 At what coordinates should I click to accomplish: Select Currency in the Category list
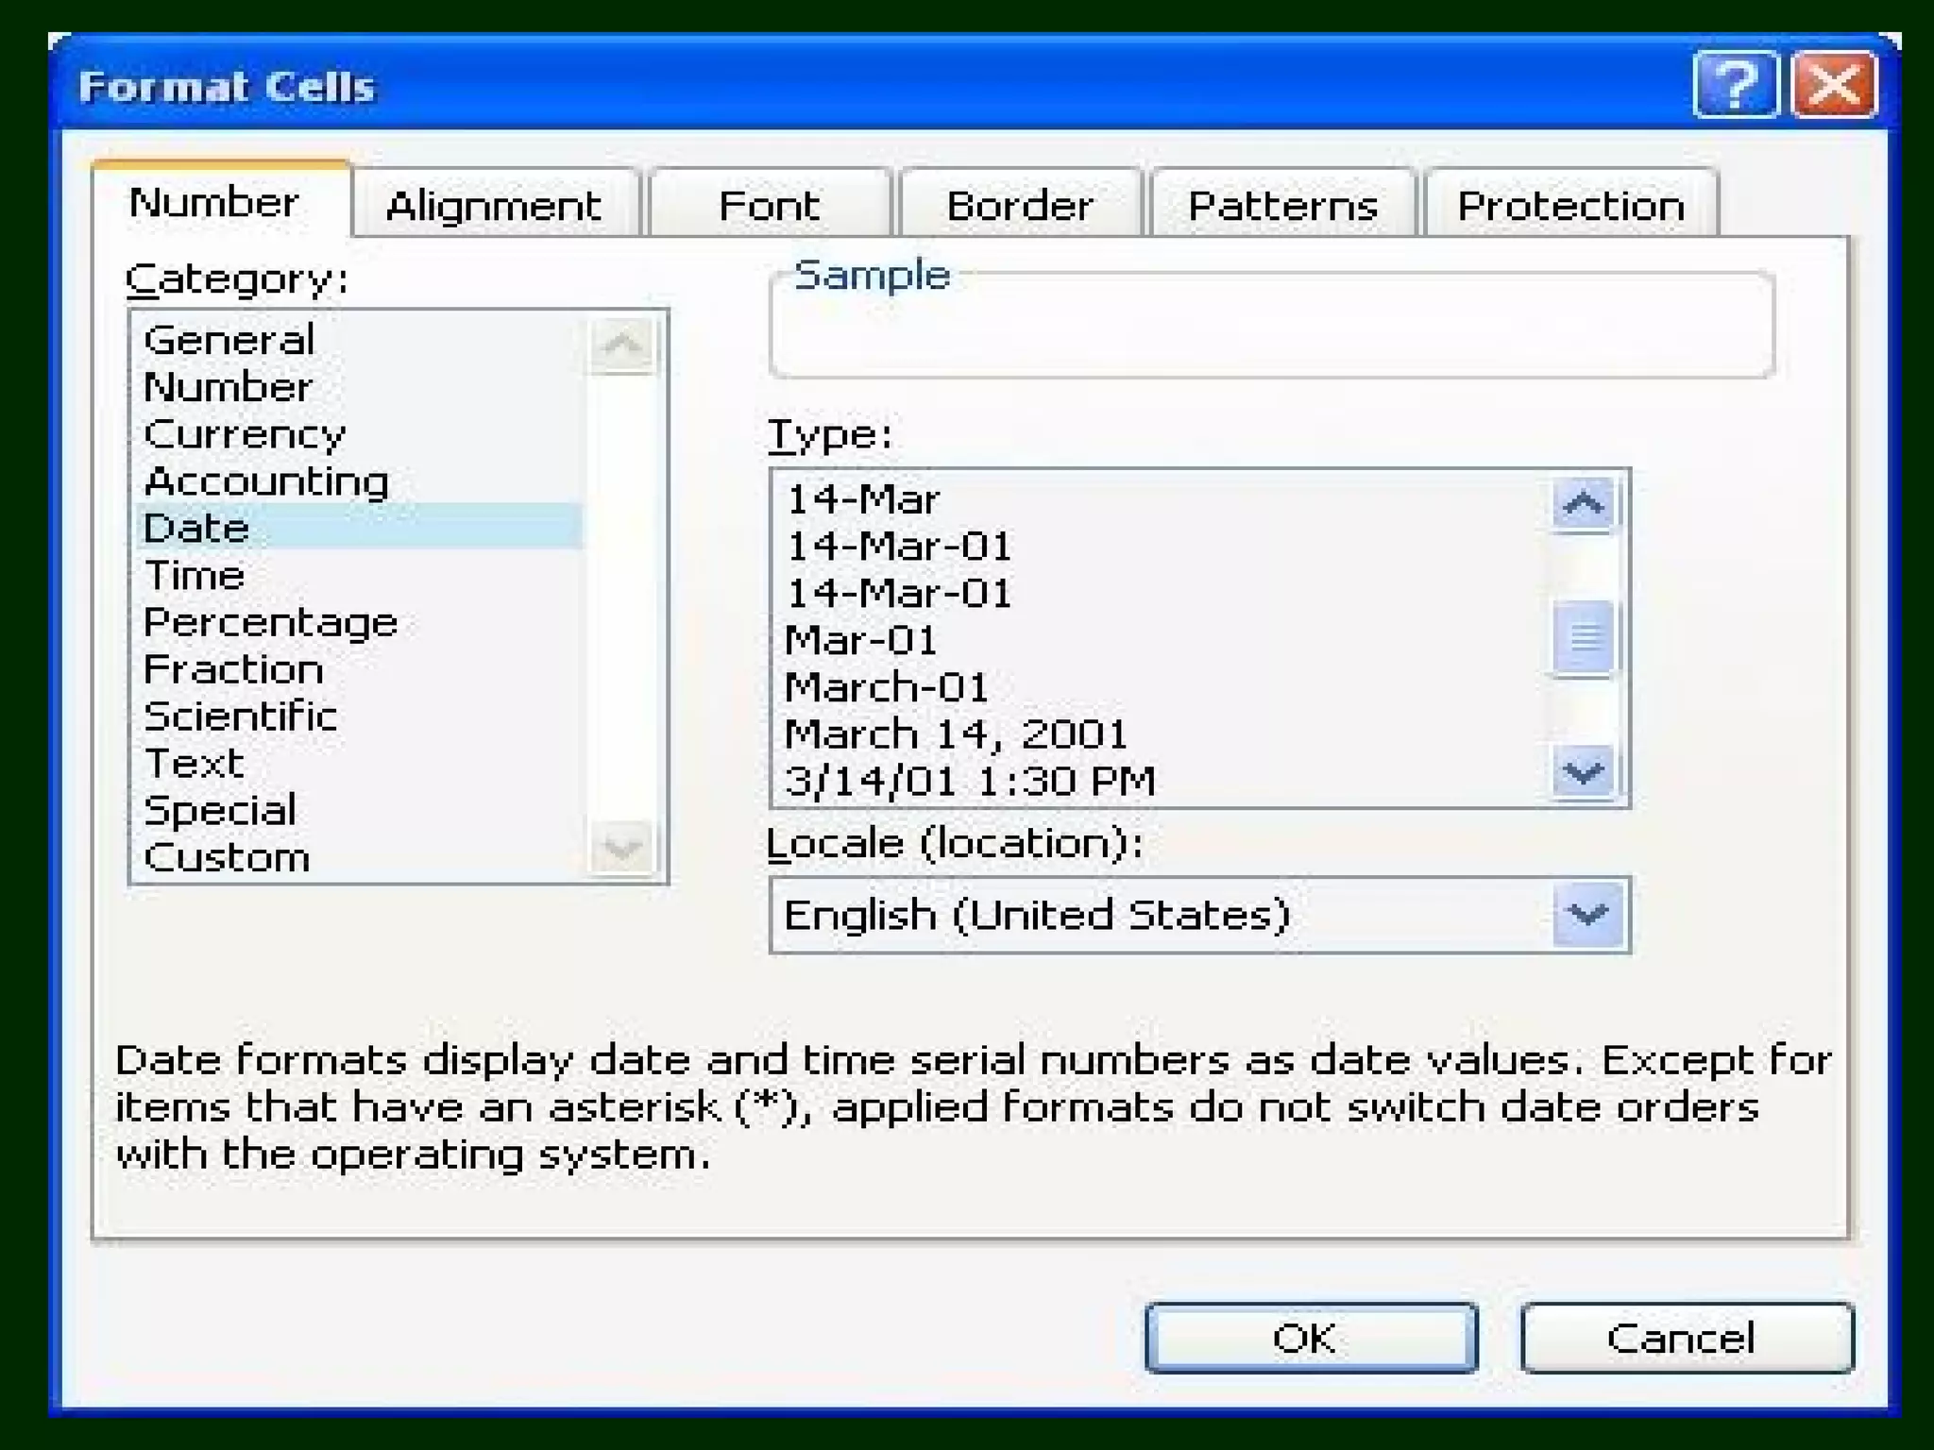click(246, 434)
